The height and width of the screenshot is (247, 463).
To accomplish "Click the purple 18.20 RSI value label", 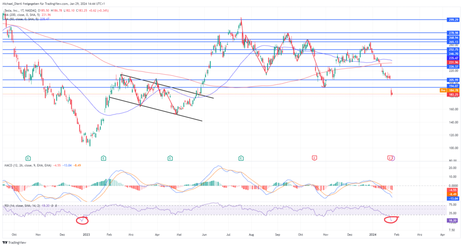I will point(453,220).
